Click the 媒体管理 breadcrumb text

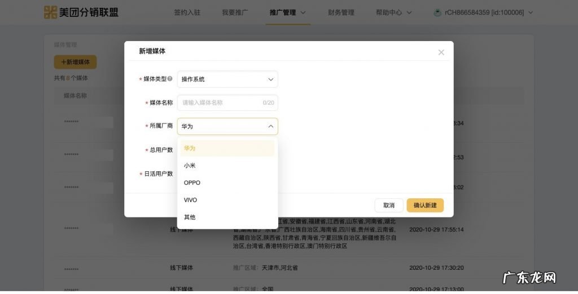pos(65,45)
